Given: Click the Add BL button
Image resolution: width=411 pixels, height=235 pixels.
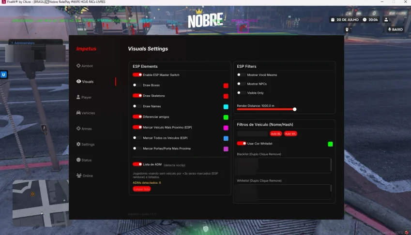Looking at the screenshot, I should tap(276, 134).
